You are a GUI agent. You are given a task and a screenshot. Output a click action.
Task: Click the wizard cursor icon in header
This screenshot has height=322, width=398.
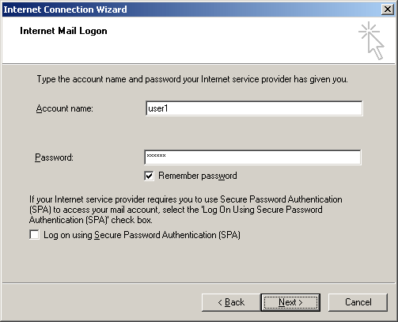pos(371,40)
